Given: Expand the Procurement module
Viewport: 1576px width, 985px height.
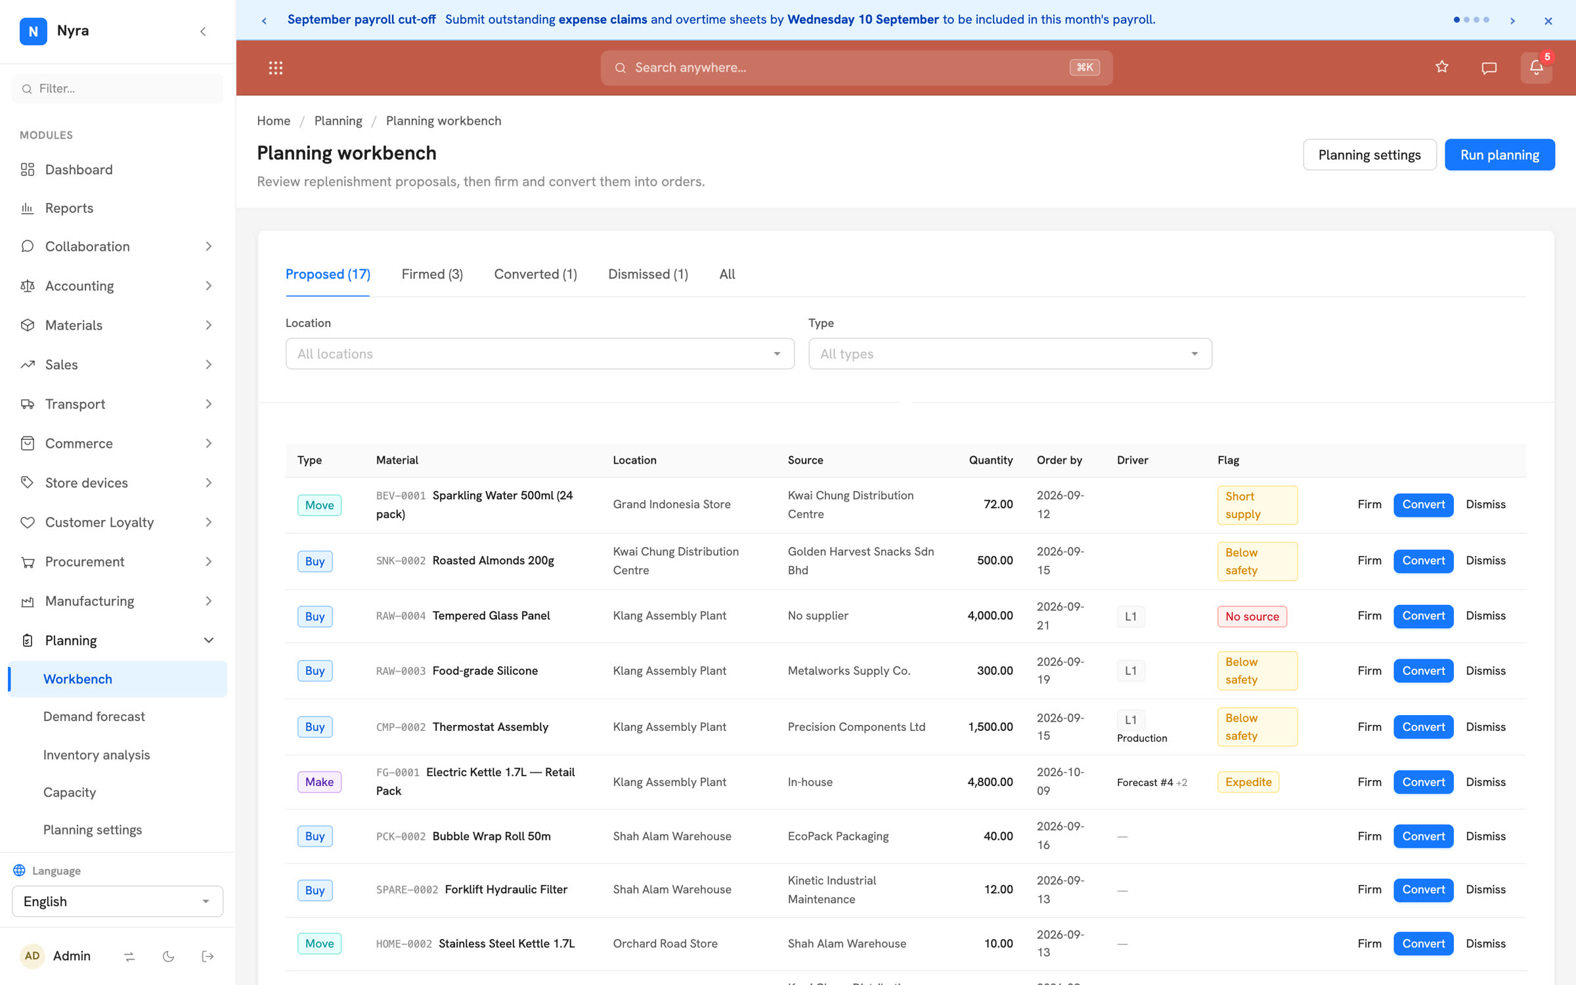Looking at the screenshot, I should (x=118, y=561).
